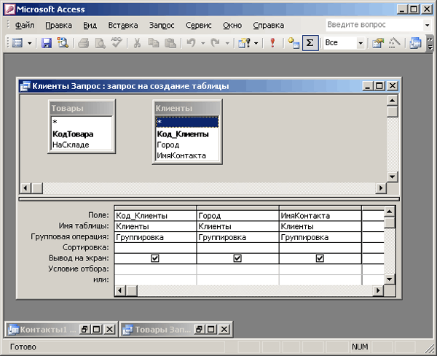This screenshot has height=356, width=437.
Task: Uncheck display checkbox for Город column
Action: [237, 258]
